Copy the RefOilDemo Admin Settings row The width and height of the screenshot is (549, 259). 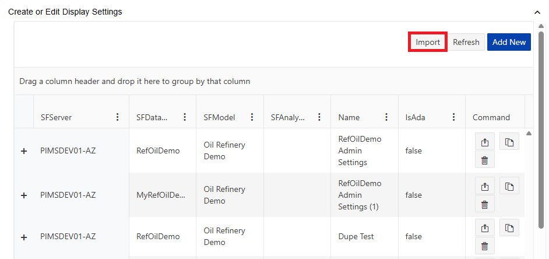click(x=509, y=143)
